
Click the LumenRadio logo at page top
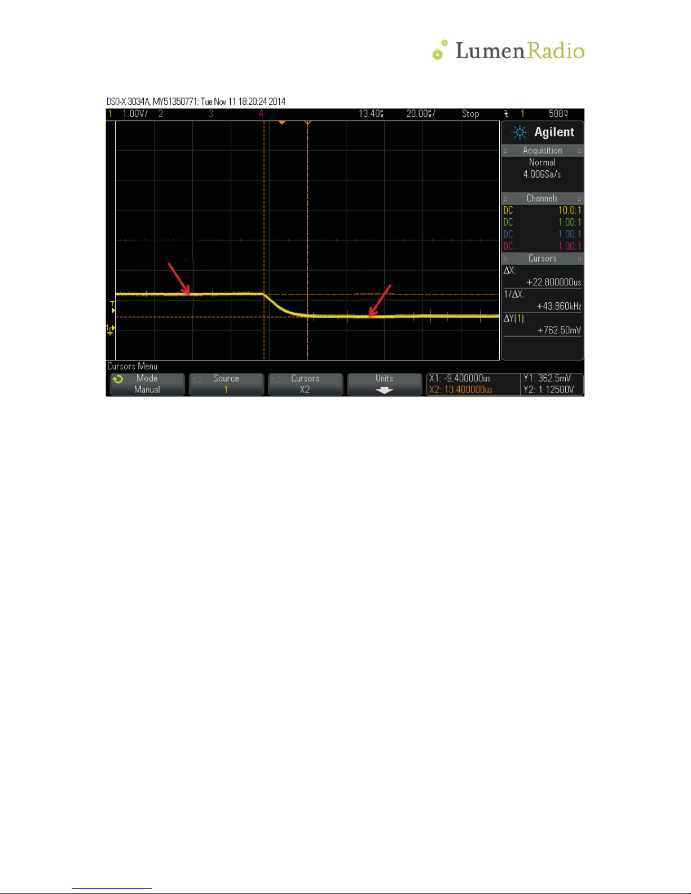coord(508,50)
